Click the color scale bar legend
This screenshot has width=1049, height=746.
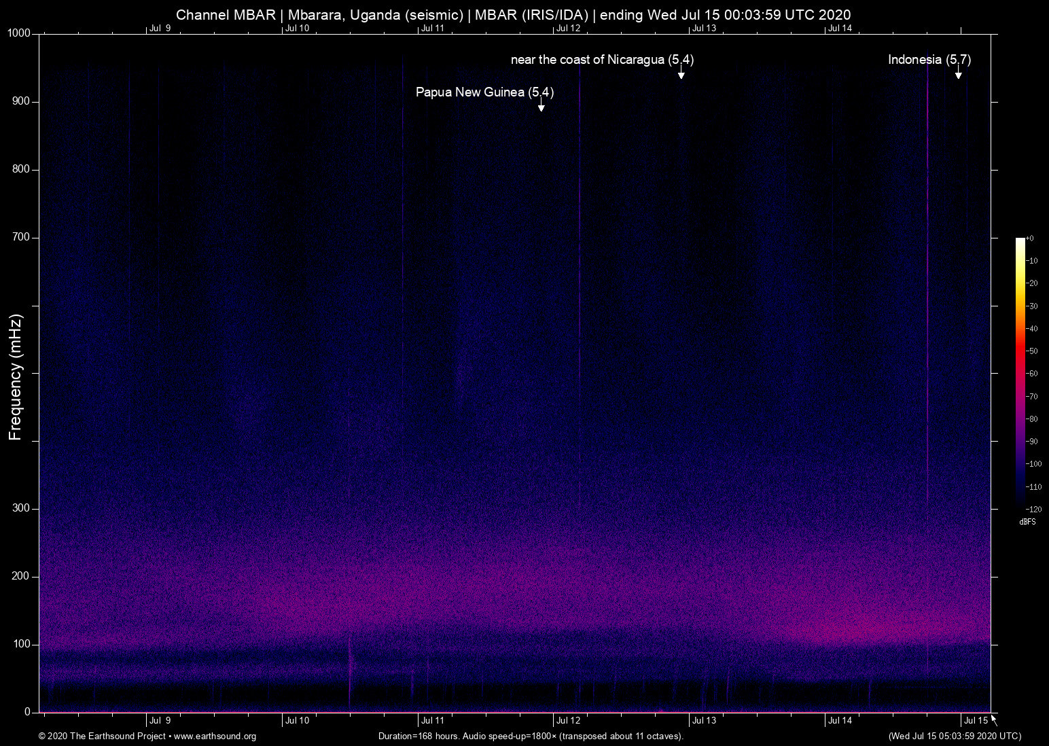coord(1020,372)
